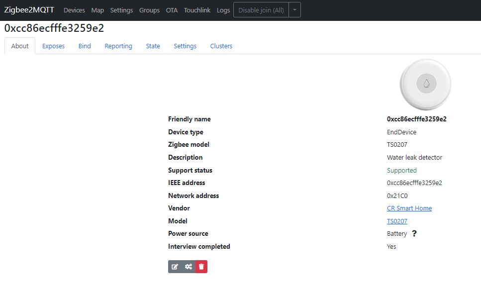Screen dimensions: 481x294
Task: Click the Power source label
Action: (x=188, y=233)
